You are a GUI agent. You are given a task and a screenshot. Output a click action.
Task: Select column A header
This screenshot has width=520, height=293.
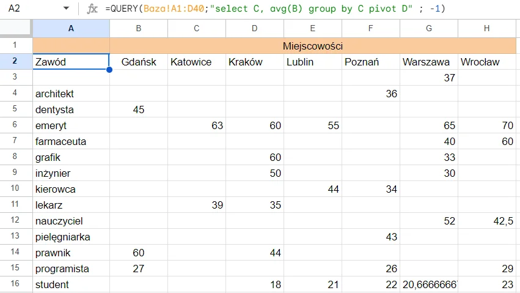71,28
